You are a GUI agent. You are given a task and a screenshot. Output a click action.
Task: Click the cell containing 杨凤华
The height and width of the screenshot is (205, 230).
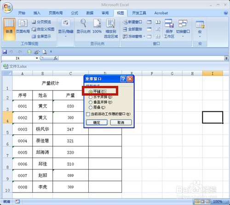coord(42,129)
